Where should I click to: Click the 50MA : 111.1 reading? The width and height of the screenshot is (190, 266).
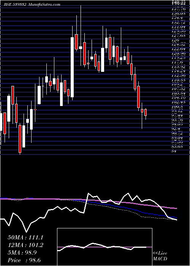[25, 237]
